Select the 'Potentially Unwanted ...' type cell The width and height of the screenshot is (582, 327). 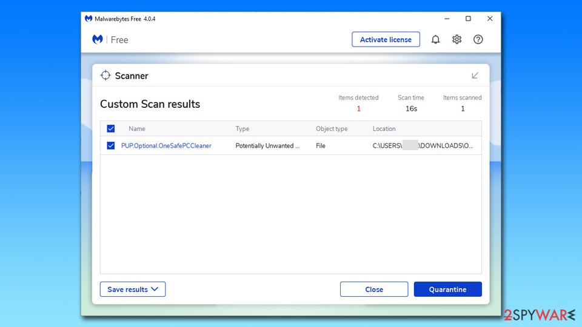[267, 146]
